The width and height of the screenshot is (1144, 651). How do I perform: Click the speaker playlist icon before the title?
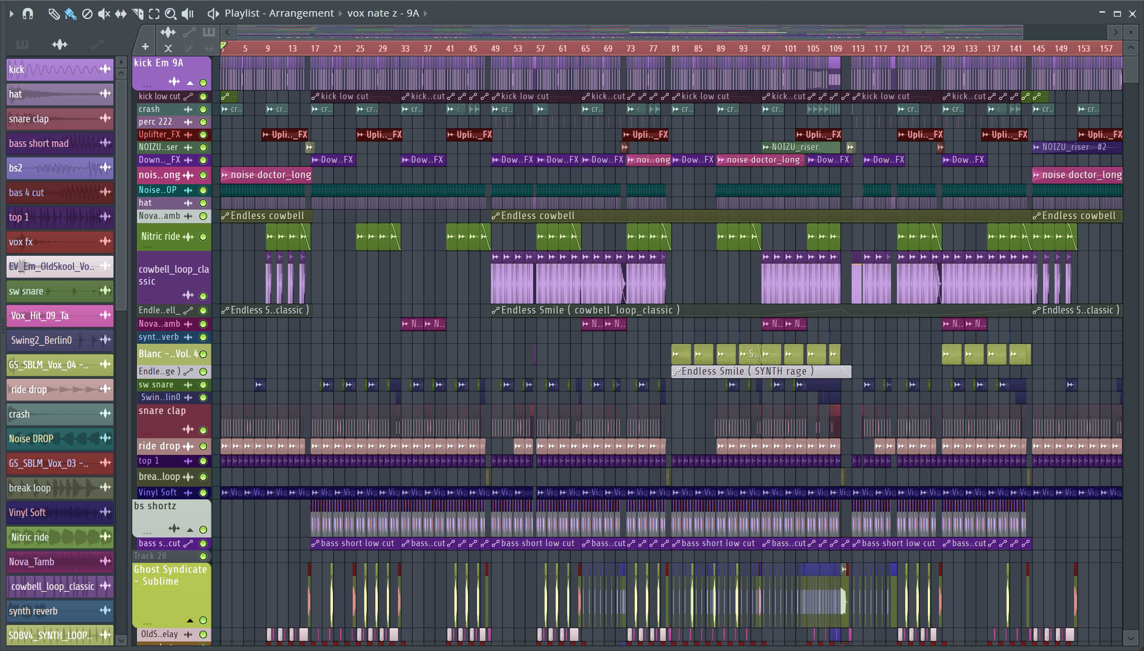[x=213, y=14]
